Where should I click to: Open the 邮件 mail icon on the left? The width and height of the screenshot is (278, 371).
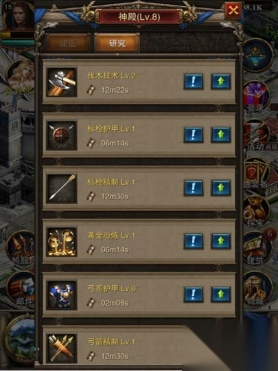coord(22,289)
